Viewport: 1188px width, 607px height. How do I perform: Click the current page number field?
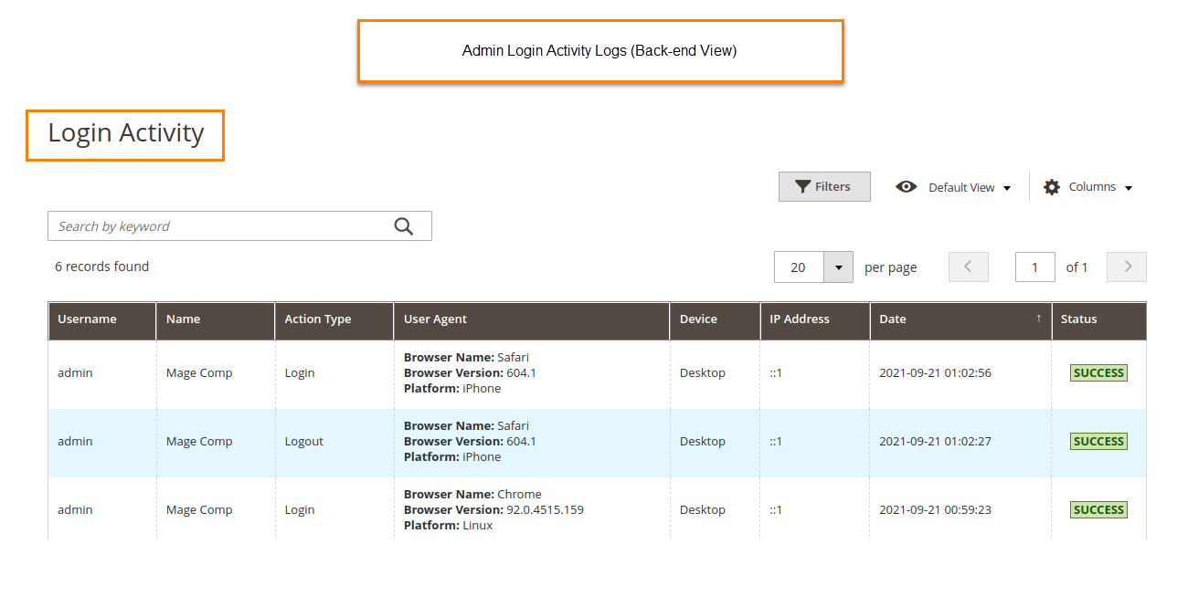1035,267
